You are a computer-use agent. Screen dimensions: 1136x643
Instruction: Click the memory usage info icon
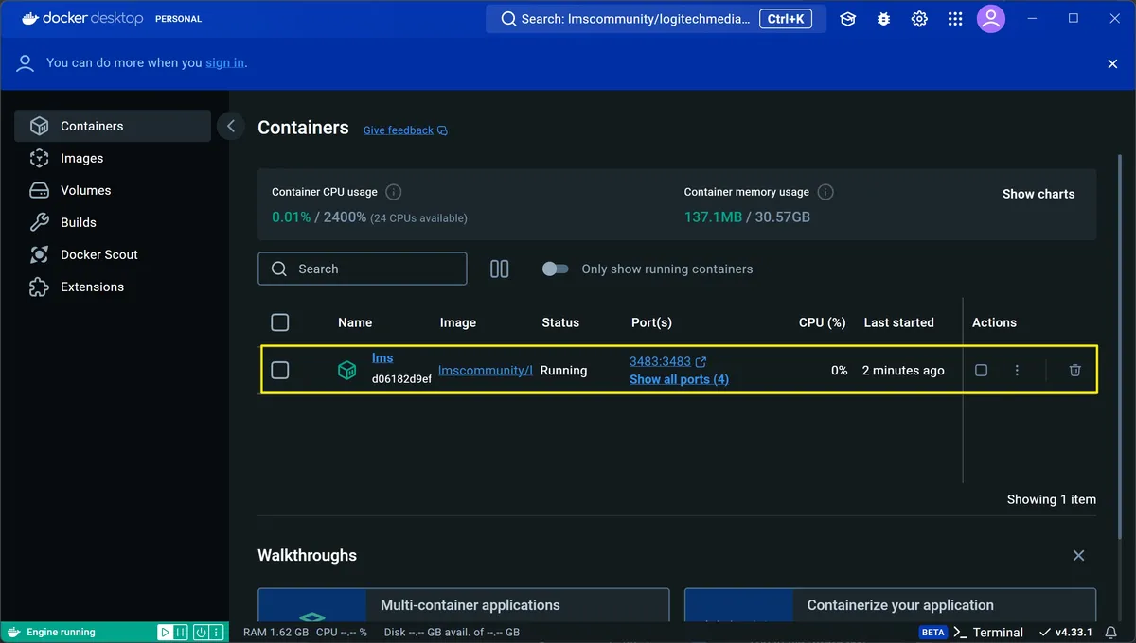point(825,192)
